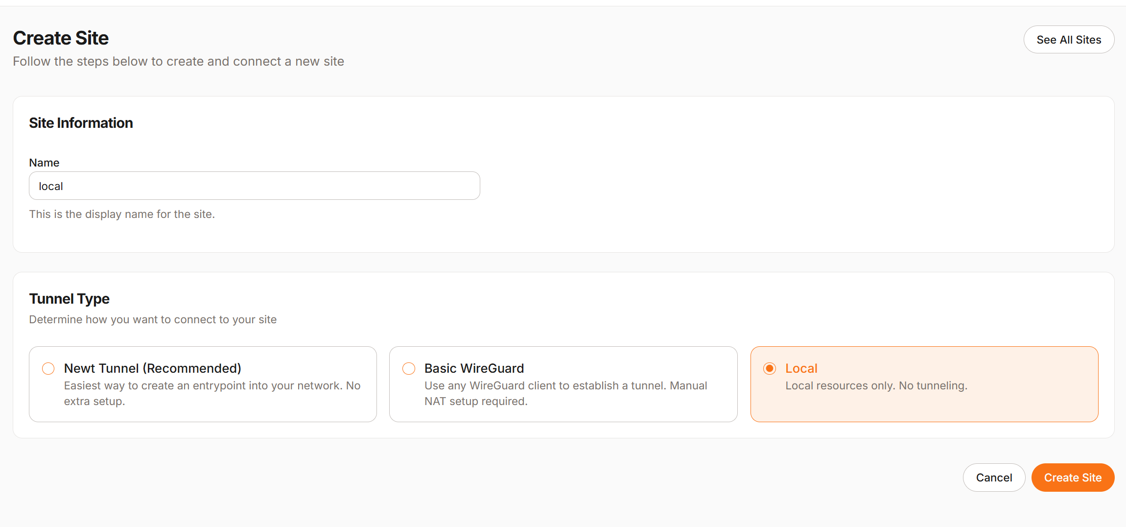Click the 'Name' field label

click(x=44, y=163)
